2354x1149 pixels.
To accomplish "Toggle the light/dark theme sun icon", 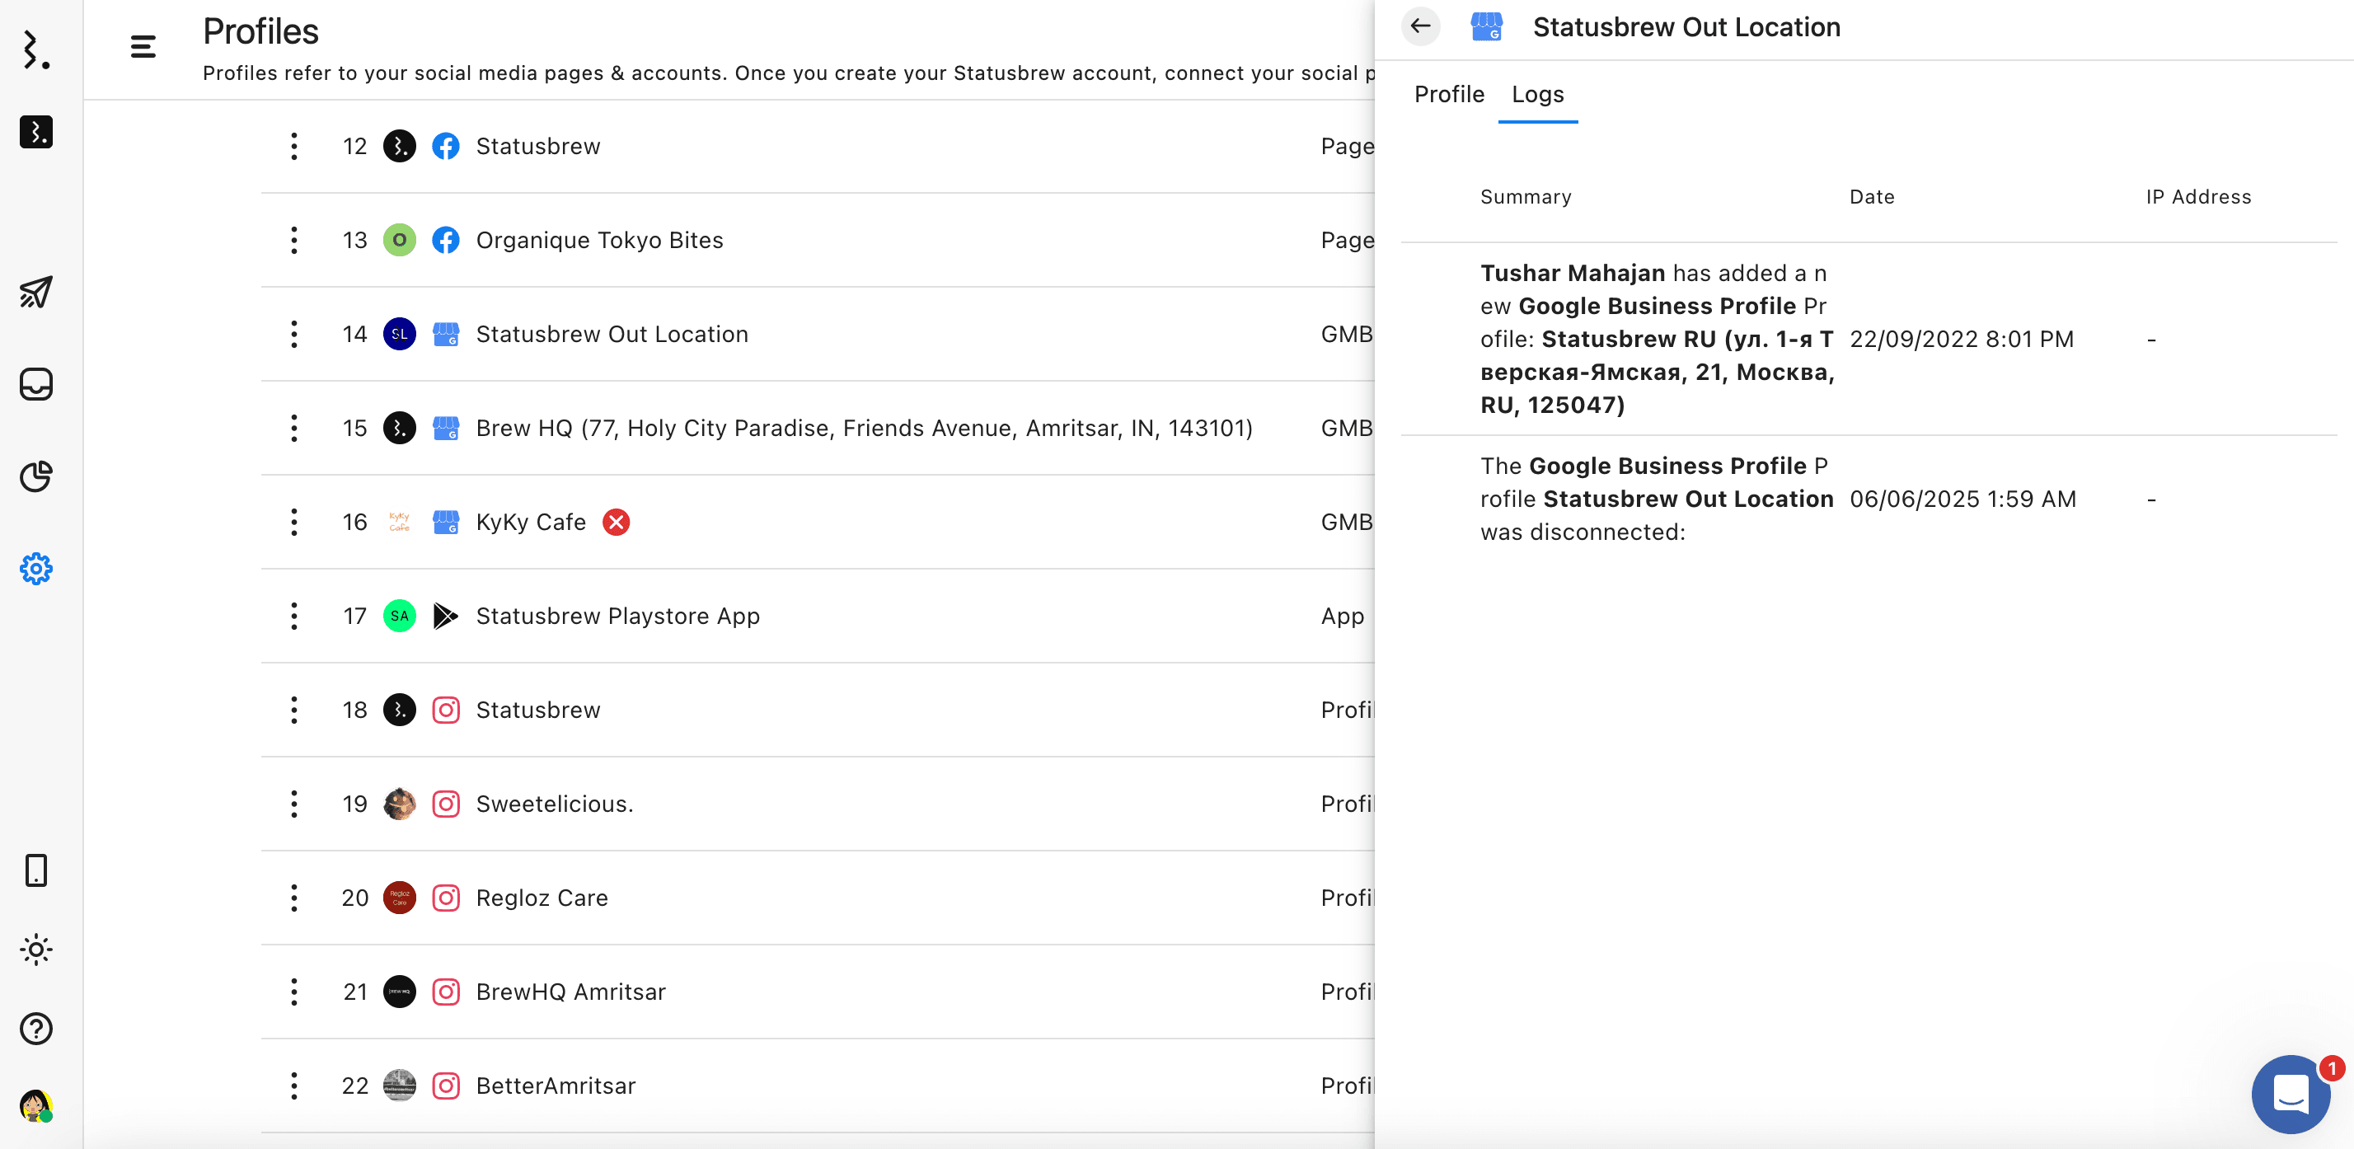I will [x=35, y=950].
